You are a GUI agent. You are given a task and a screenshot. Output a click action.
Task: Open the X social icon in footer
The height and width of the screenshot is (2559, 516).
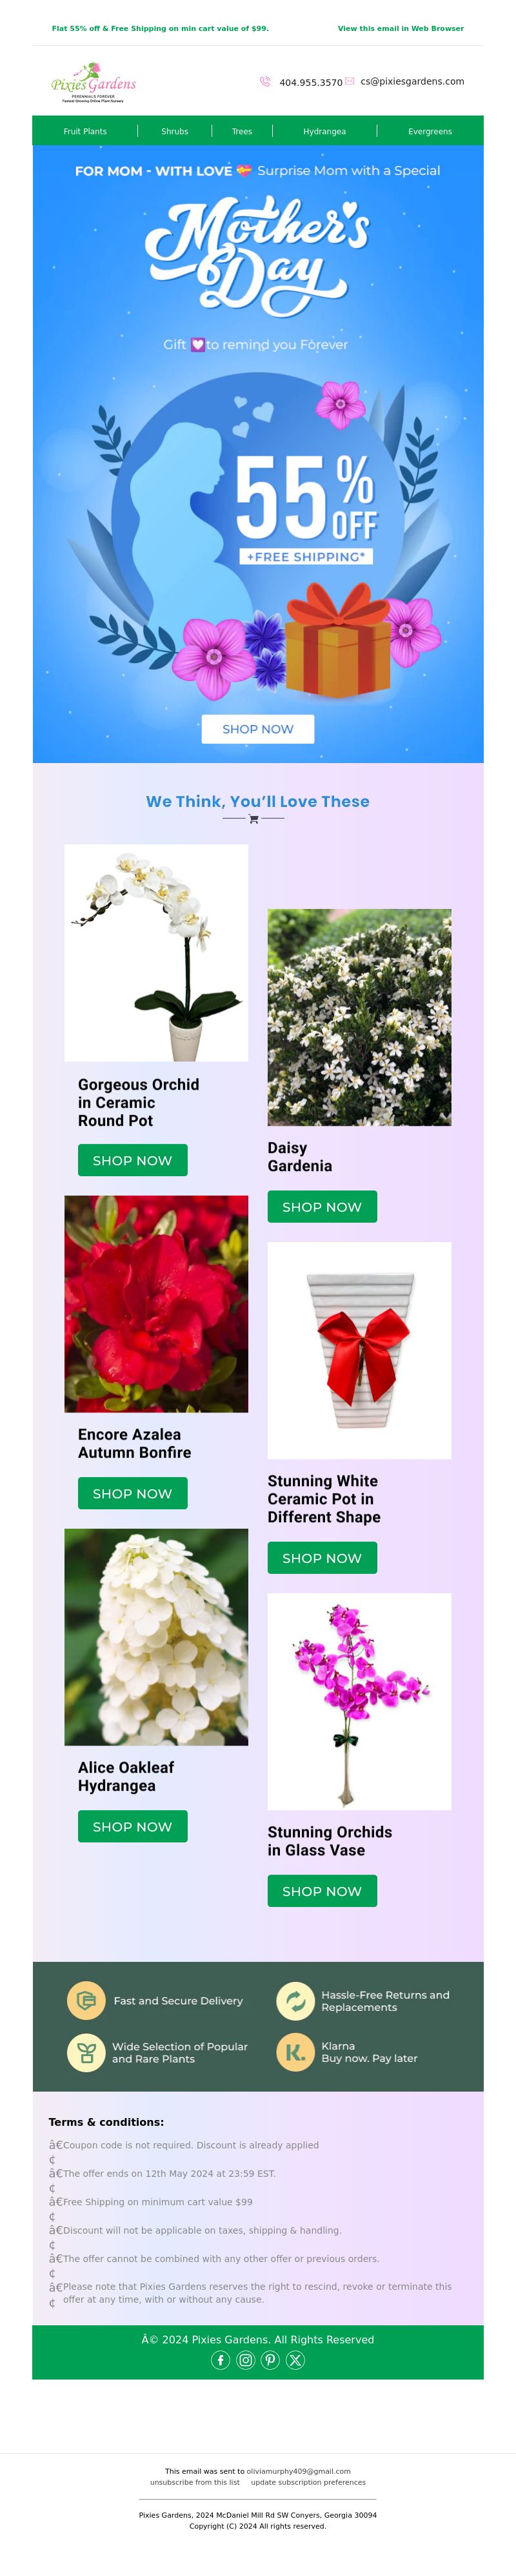[295, 2360]
